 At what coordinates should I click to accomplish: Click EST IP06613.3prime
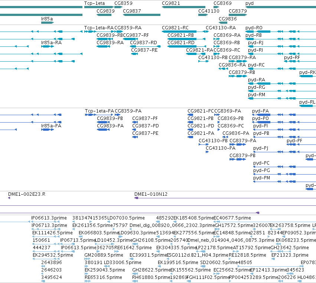click(49, 218)
